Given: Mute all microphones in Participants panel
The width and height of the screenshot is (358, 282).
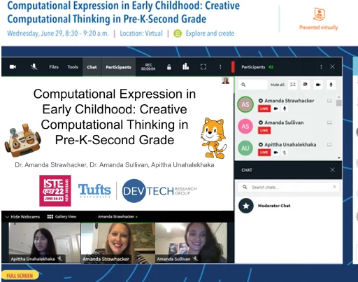Looking at the screenshot, I should pos(331,85).
